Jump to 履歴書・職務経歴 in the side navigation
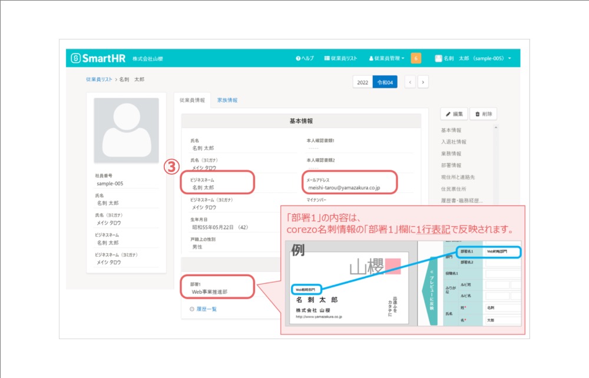The width and height of the screenshot is (589, 378). (x=462, y=200)
